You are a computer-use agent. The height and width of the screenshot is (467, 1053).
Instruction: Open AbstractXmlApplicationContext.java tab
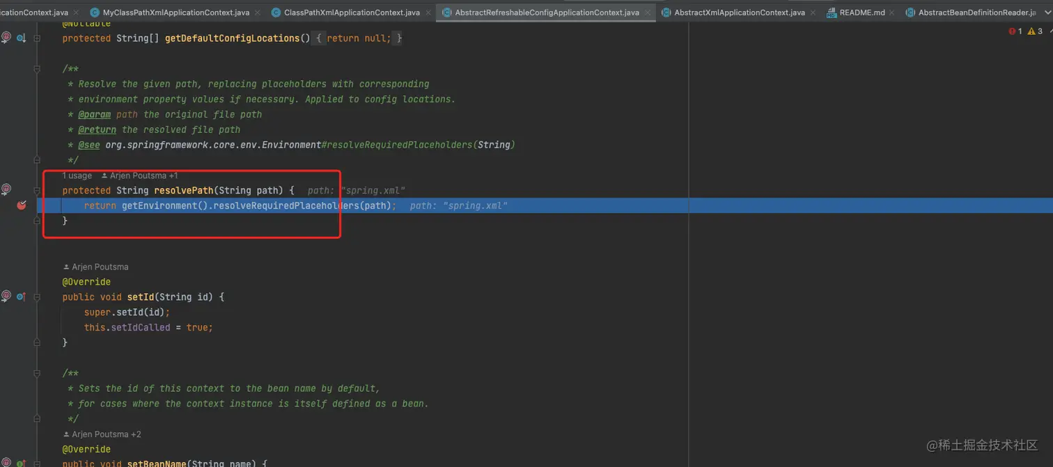740,13
